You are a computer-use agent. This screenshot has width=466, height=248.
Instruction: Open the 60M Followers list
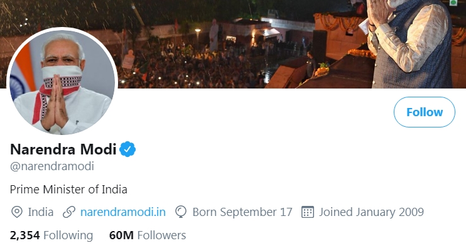[x=148, y=235]
